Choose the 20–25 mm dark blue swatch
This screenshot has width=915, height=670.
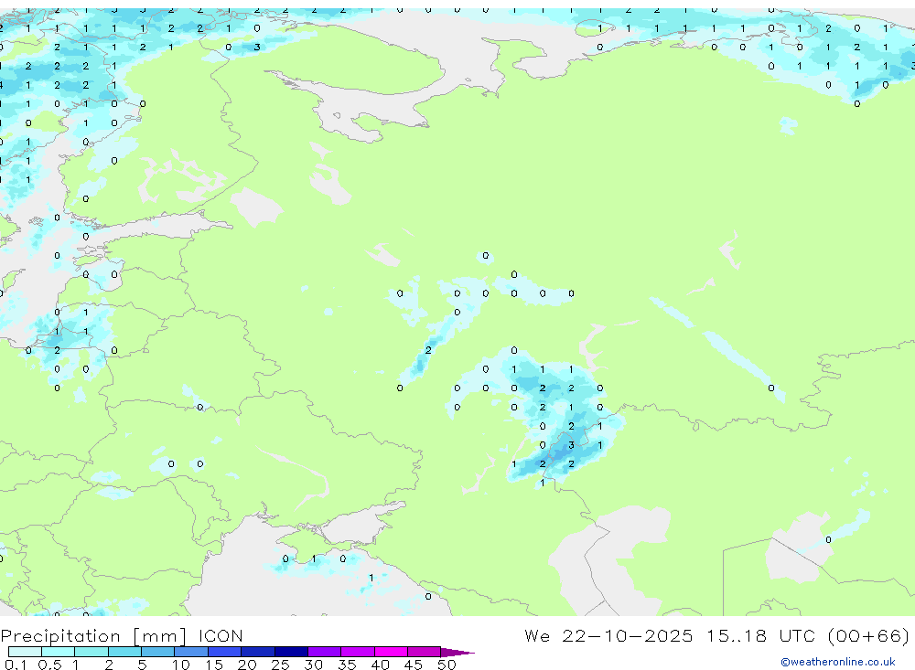(x=258, y=652)
